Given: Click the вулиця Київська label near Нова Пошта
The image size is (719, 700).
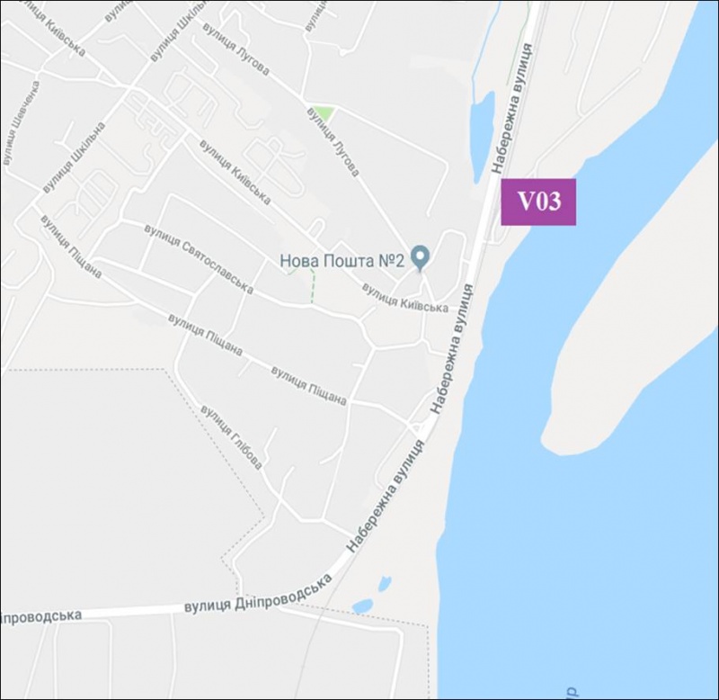Looking at the screenshot, I should pos(405,298).
